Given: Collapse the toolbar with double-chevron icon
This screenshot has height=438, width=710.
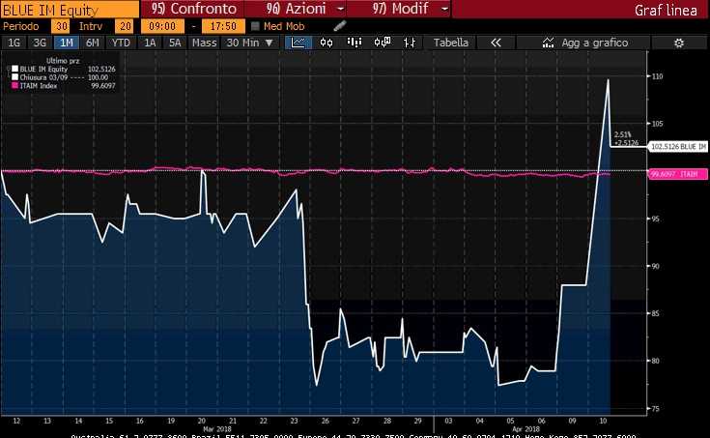Looking at the screenshot, I should (x=497, y=43).
